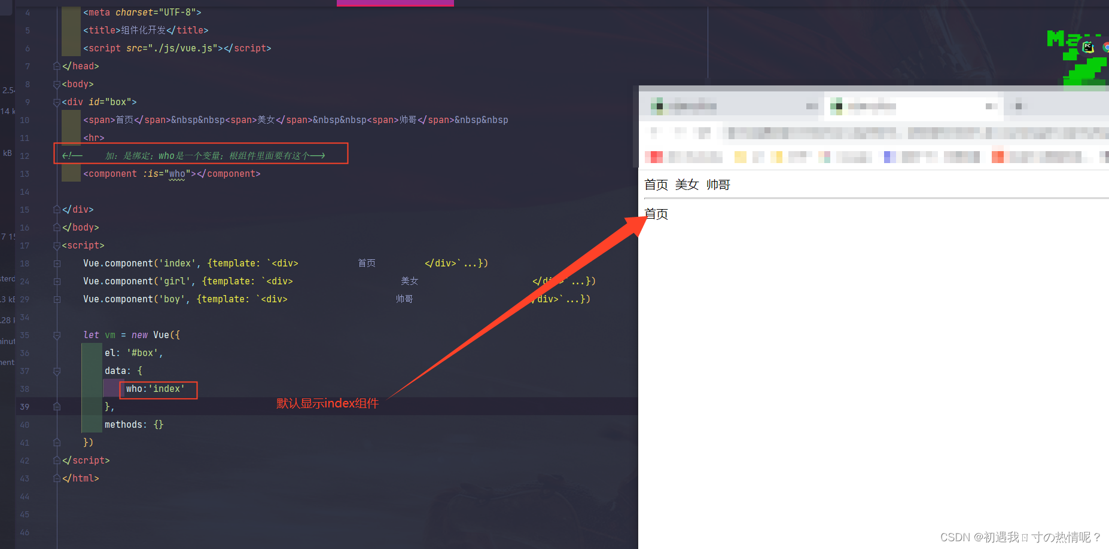Click the <title>组件化开发</title> line
The height and width of the screenshot is (549, 1109).
click(146, 30)
